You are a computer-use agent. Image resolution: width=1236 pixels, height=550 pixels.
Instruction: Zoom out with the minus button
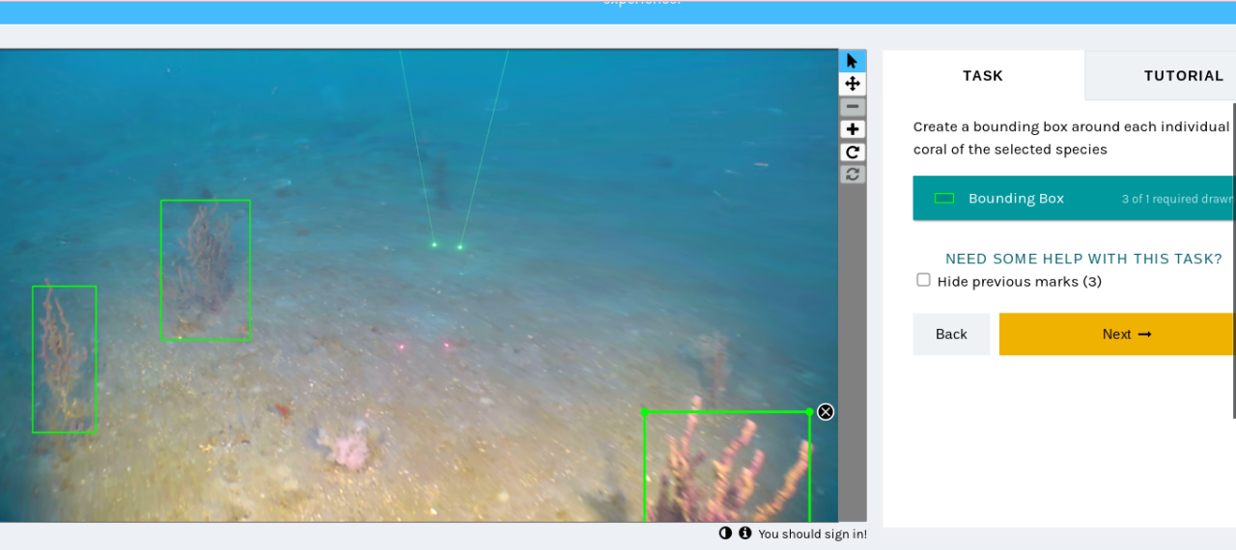(x=853, y=107)
